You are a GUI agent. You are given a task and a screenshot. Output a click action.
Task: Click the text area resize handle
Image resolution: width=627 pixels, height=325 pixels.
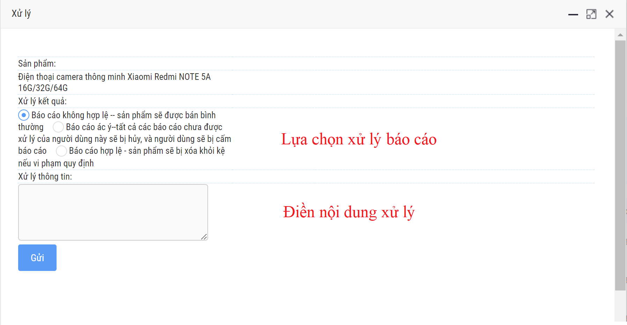(x=204, y=237)
